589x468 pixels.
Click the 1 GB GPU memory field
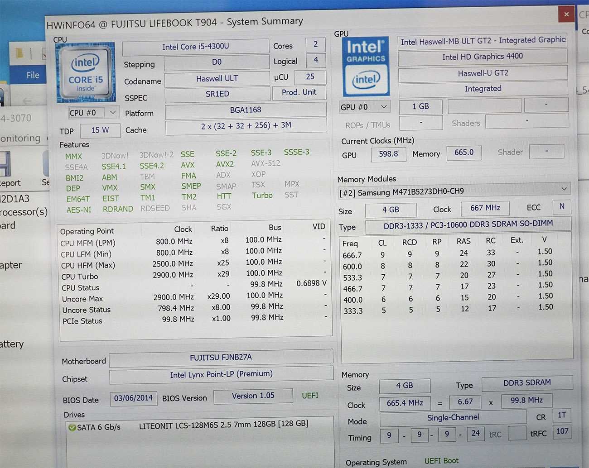click(420, 107)
